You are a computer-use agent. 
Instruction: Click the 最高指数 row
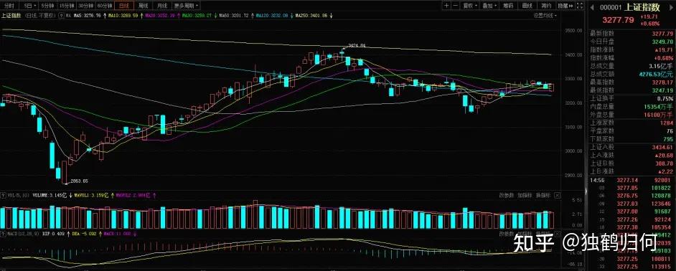[x=632, y=82]
